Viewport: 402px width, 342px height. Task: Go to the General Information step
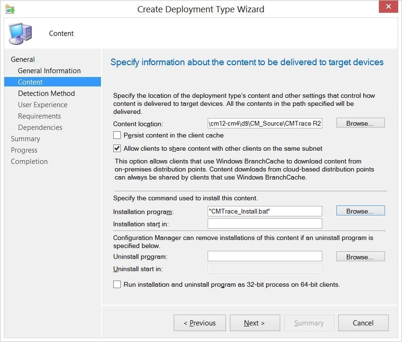[48, 70]
